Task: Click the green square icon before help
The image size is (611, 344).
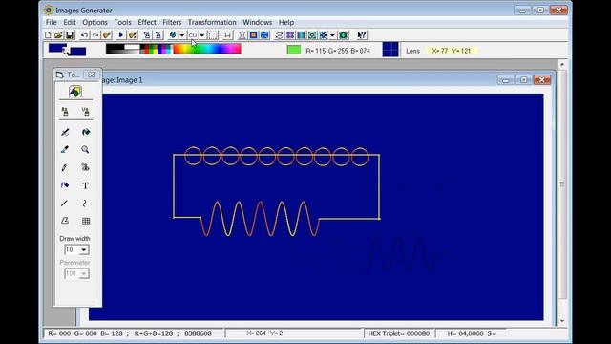Action: 344,35
